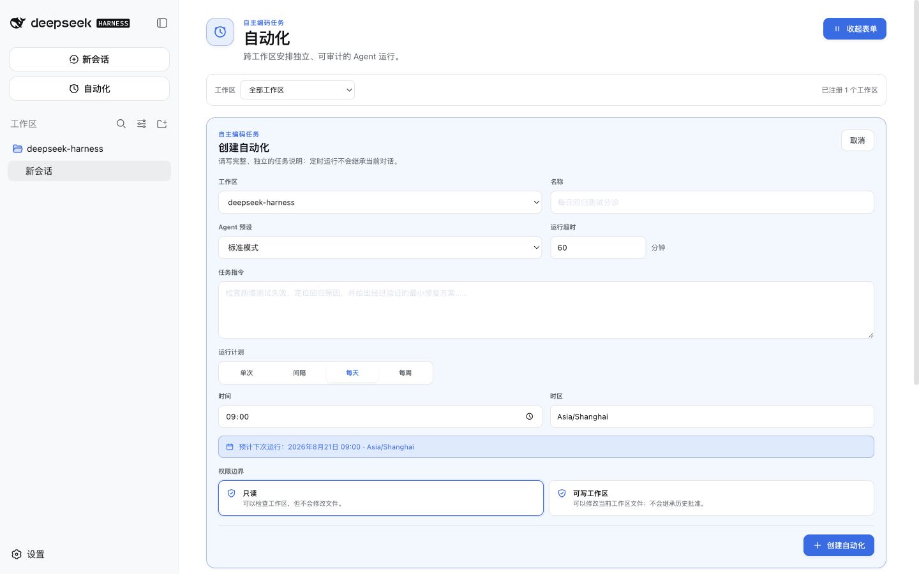Viewport: 919px width, 574px height.
Task: Submit with 创建自动化 button
Action: tap(839, 545)
